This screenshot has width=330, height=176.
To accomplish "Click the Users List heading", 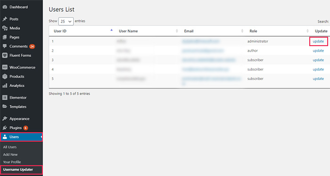I will tap(61, 9).
